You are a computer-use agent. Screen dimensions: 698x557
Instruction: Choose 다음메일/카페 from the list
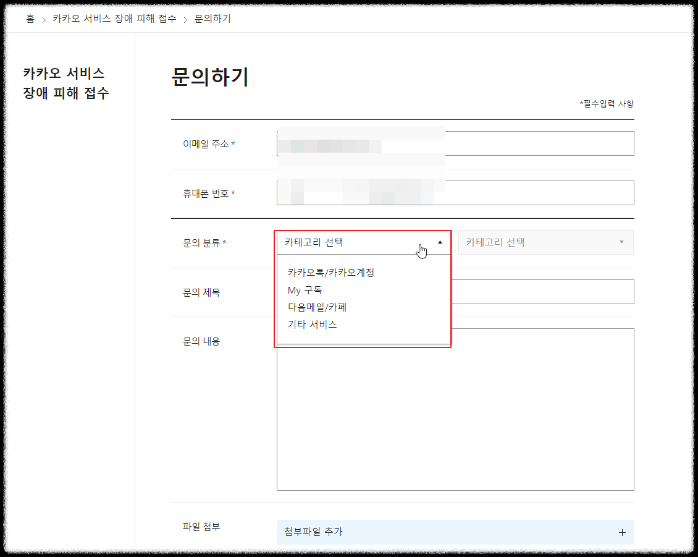pyautogui.click(x=317, y=307)
